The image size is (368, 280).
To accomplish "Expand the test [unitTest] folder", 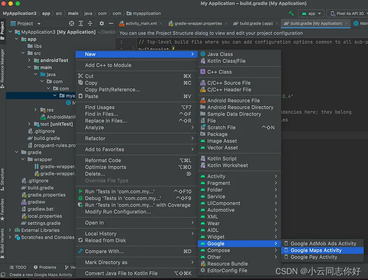I will [x=29, y=124].
